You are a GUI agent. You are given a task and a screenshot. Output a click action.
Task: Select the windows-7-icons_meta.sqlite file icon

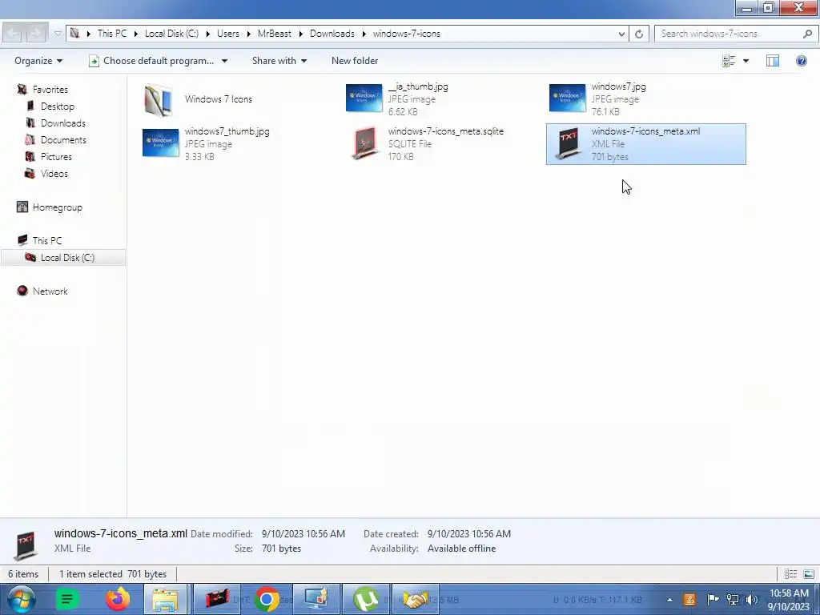pos(364,143)
